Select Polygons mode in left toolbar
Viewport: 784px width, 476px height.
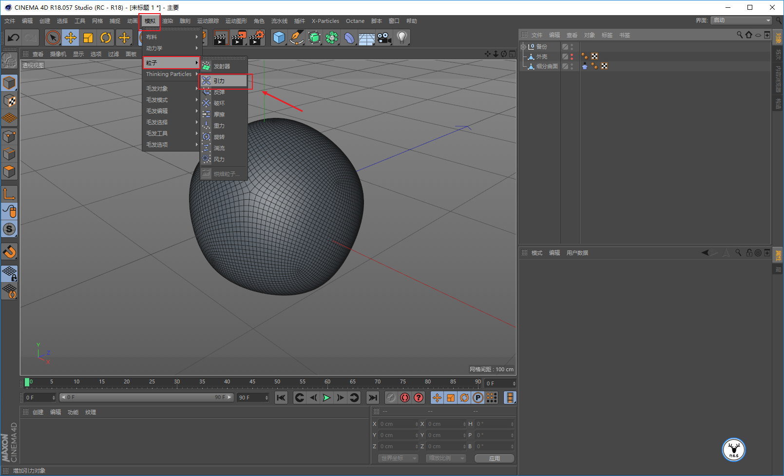(9, 171)
